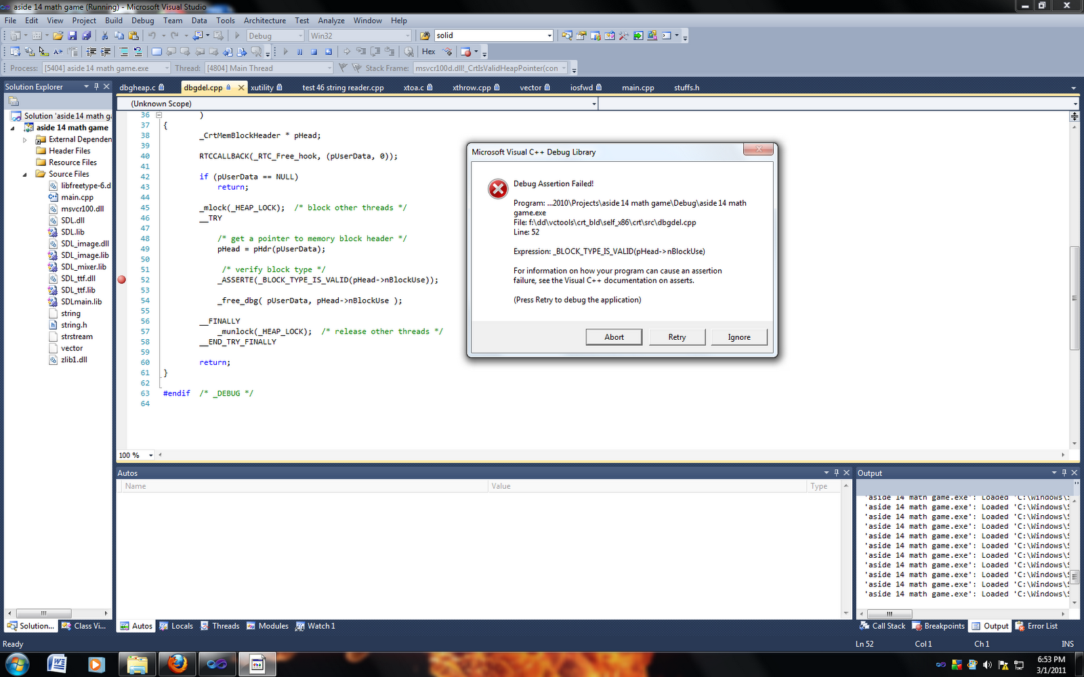Open the Debug menu

pos(142,20)
